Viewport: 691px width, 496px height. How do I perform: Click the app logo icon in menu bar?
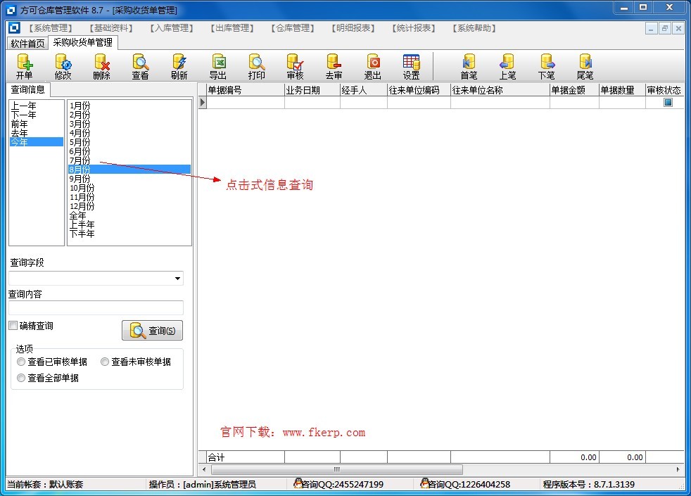(15, 27)
